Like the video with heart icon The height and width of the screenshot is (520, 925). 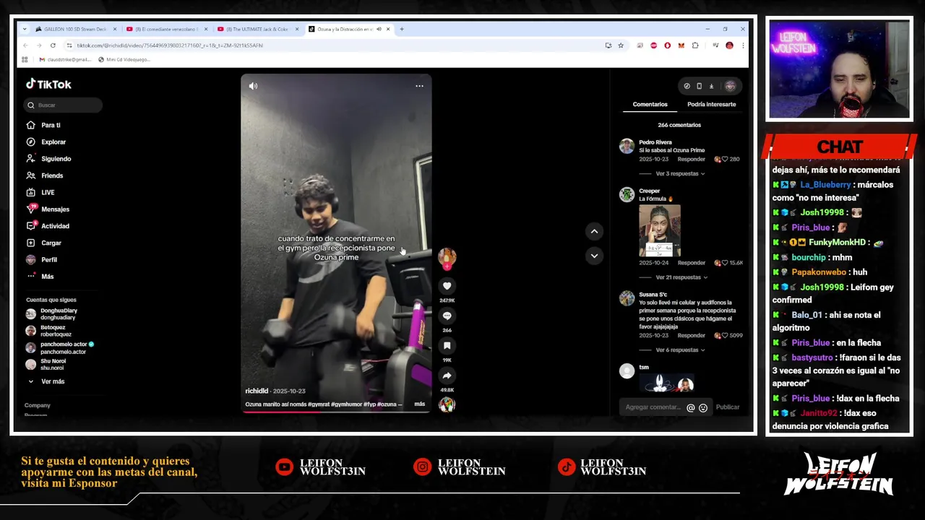(447, 286)
